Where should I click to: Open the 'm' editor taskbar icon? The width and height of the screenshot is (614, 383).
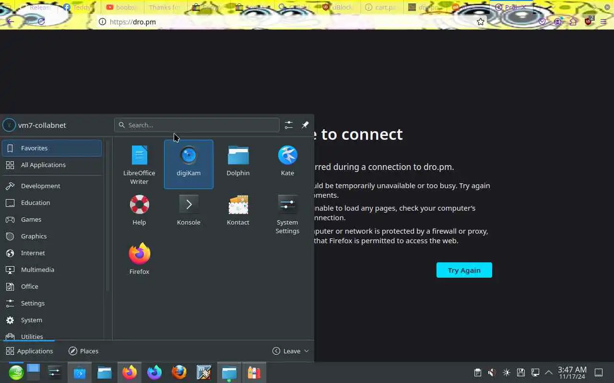coord(204,372)
